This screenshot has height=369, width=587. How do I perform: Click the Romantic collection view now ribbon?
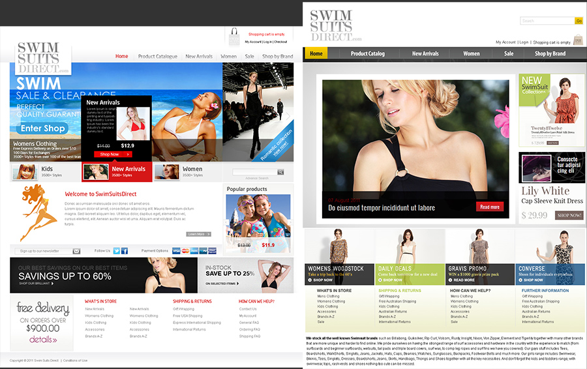277,145
